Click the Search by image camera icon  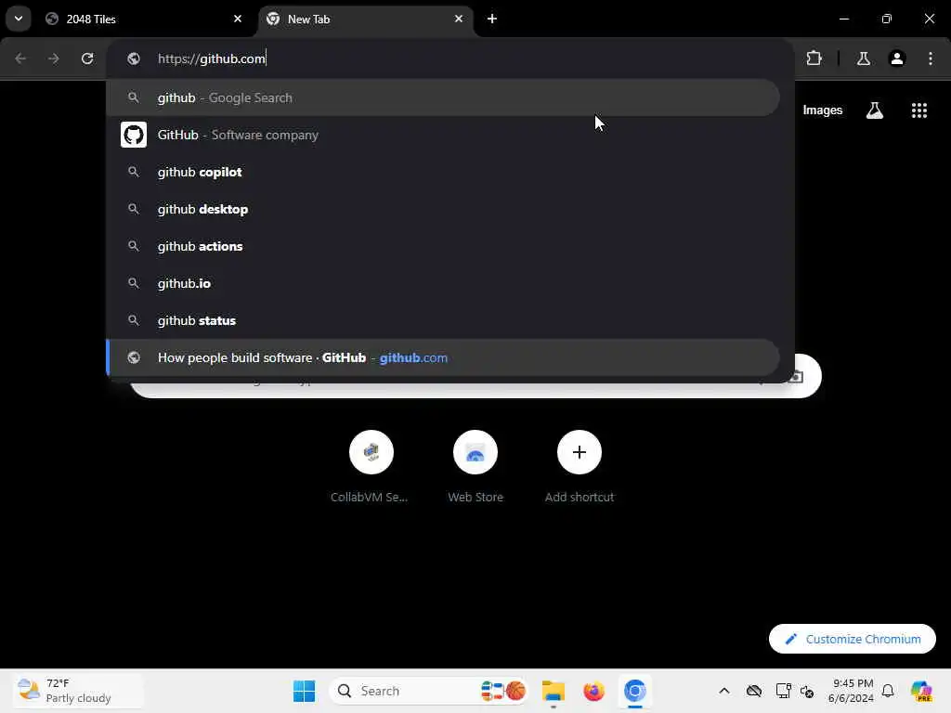pyautogui.click(x=796, y=377)
